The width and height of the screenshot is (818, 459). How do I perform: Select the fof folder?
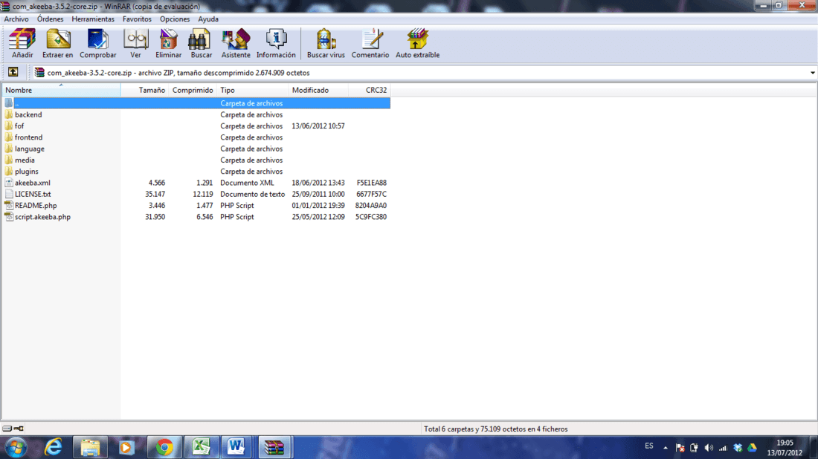pyautogui.click(x=19, y=126)
